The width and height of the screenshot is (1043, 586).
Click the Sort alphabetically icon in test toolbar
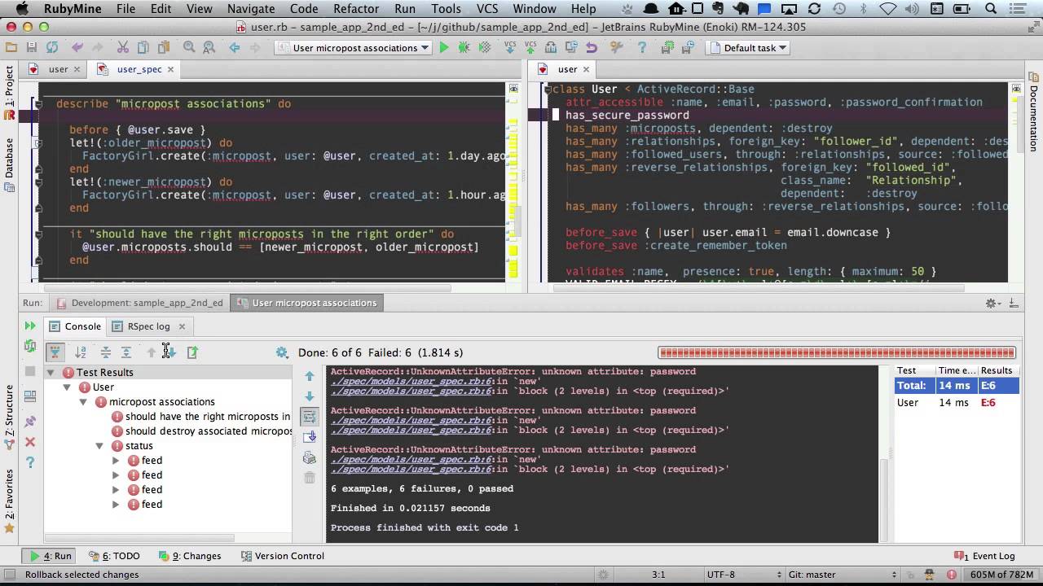[81, 352]
